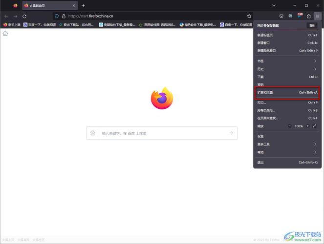Screen dimensions: 324x244
Task: Click the address bar URL field
Action: (x=153, y=16)
